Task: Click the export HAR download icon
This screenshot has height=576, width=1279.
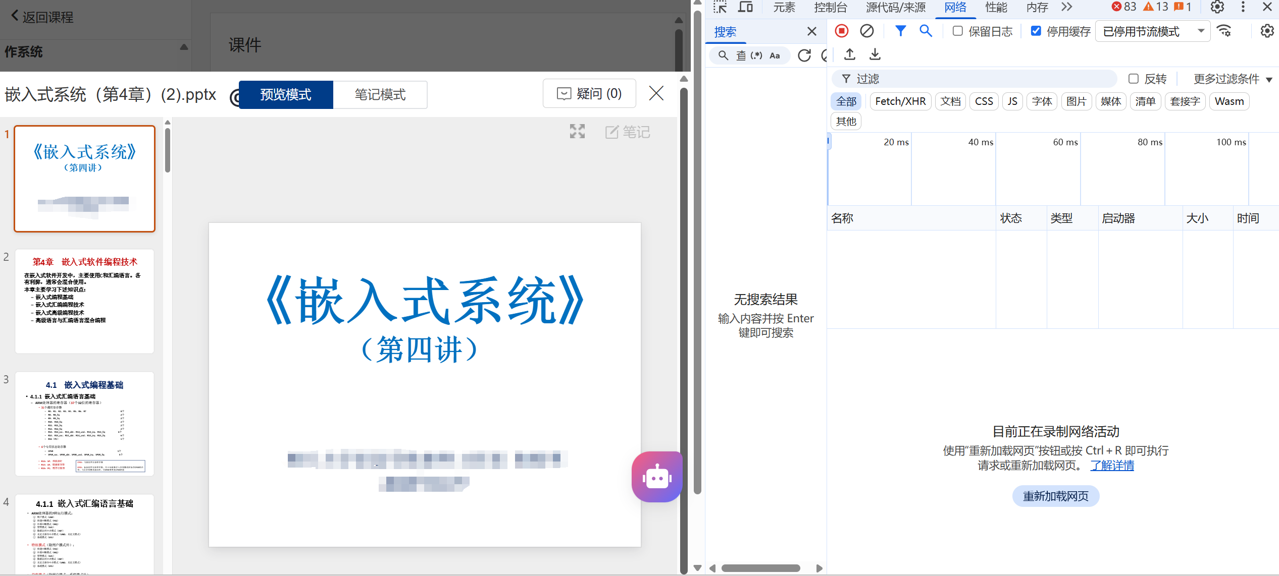Action: [875, 54]
